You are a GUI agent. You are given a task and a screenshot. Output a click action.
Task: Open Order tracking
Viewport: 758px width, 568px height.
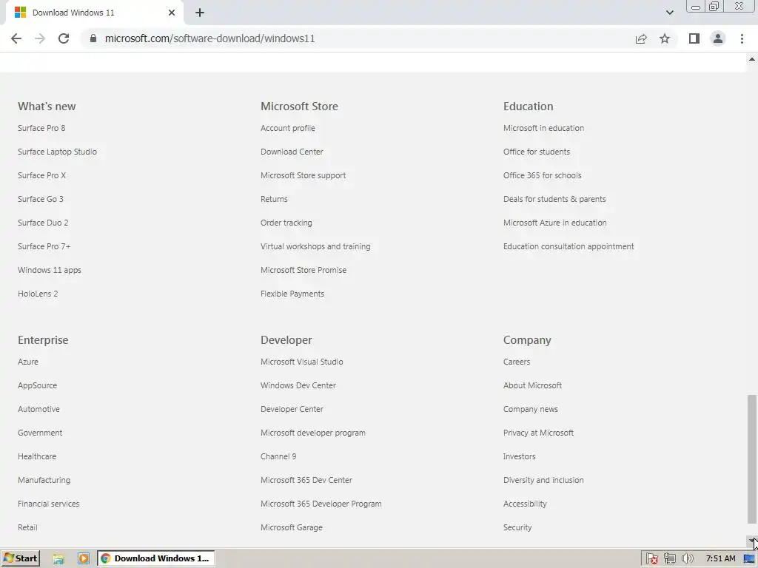pos(286,223)
